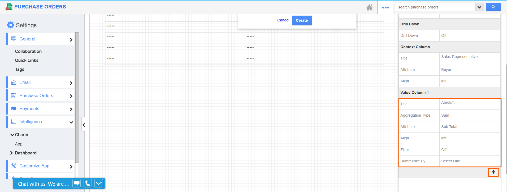Click the Customize App tools icon
Screen dimensions: 507x192
tap(14, 166)
